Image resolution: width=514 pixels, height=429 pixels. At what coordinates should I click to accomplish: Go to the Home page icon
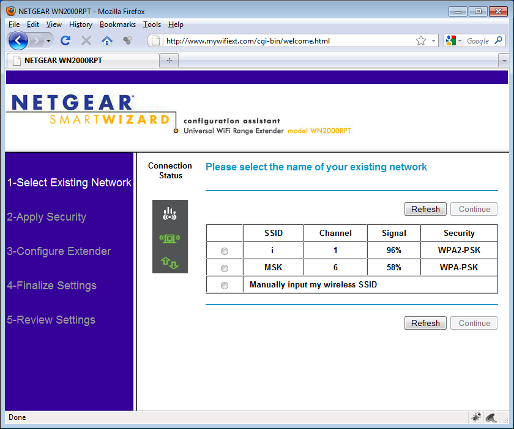click(x=107, y=40)
